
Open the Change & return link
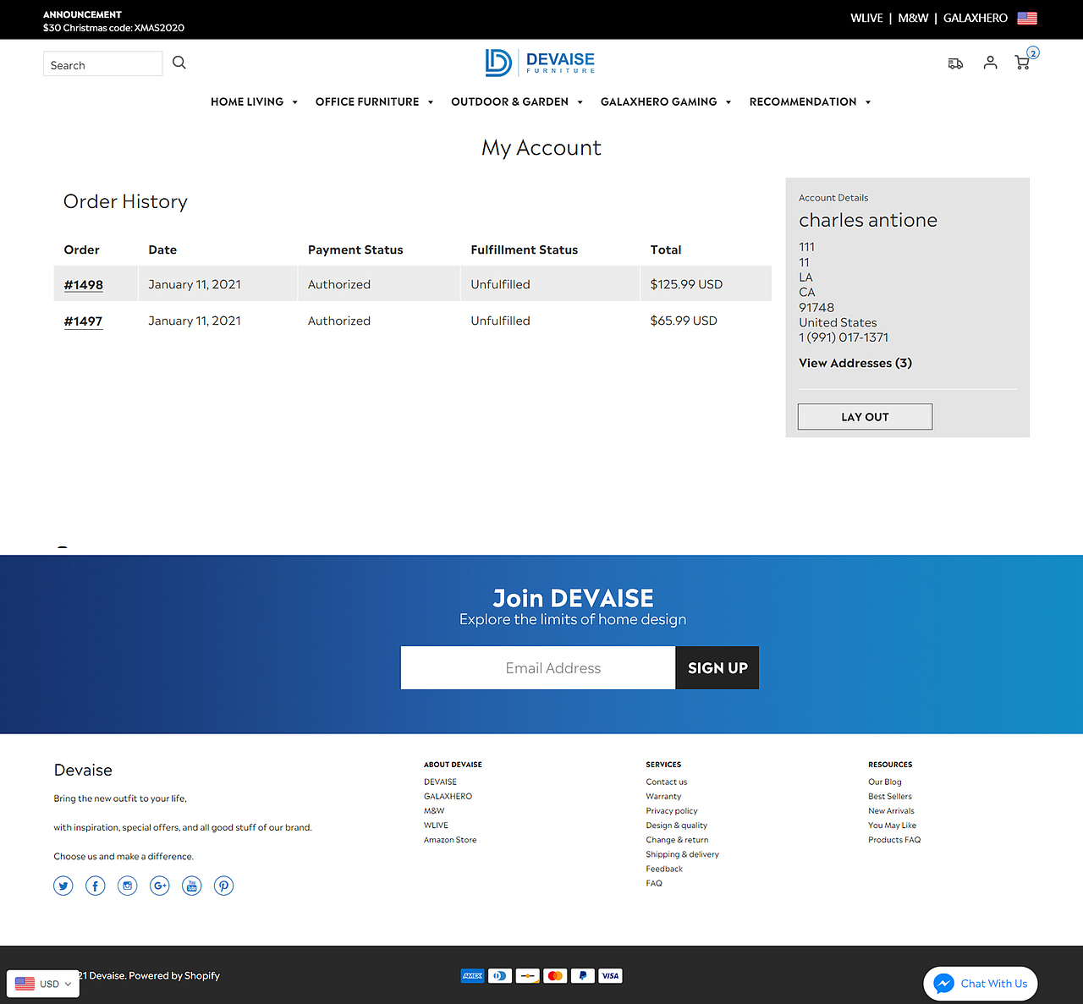point(677,840)
